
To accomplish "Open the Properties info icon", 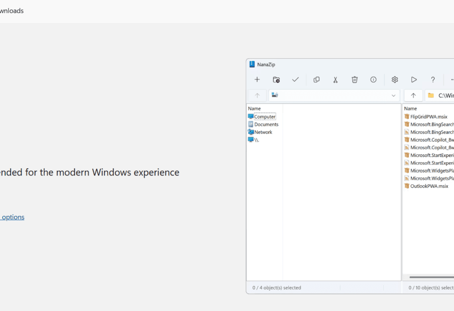I will click(x=373, y=80).
